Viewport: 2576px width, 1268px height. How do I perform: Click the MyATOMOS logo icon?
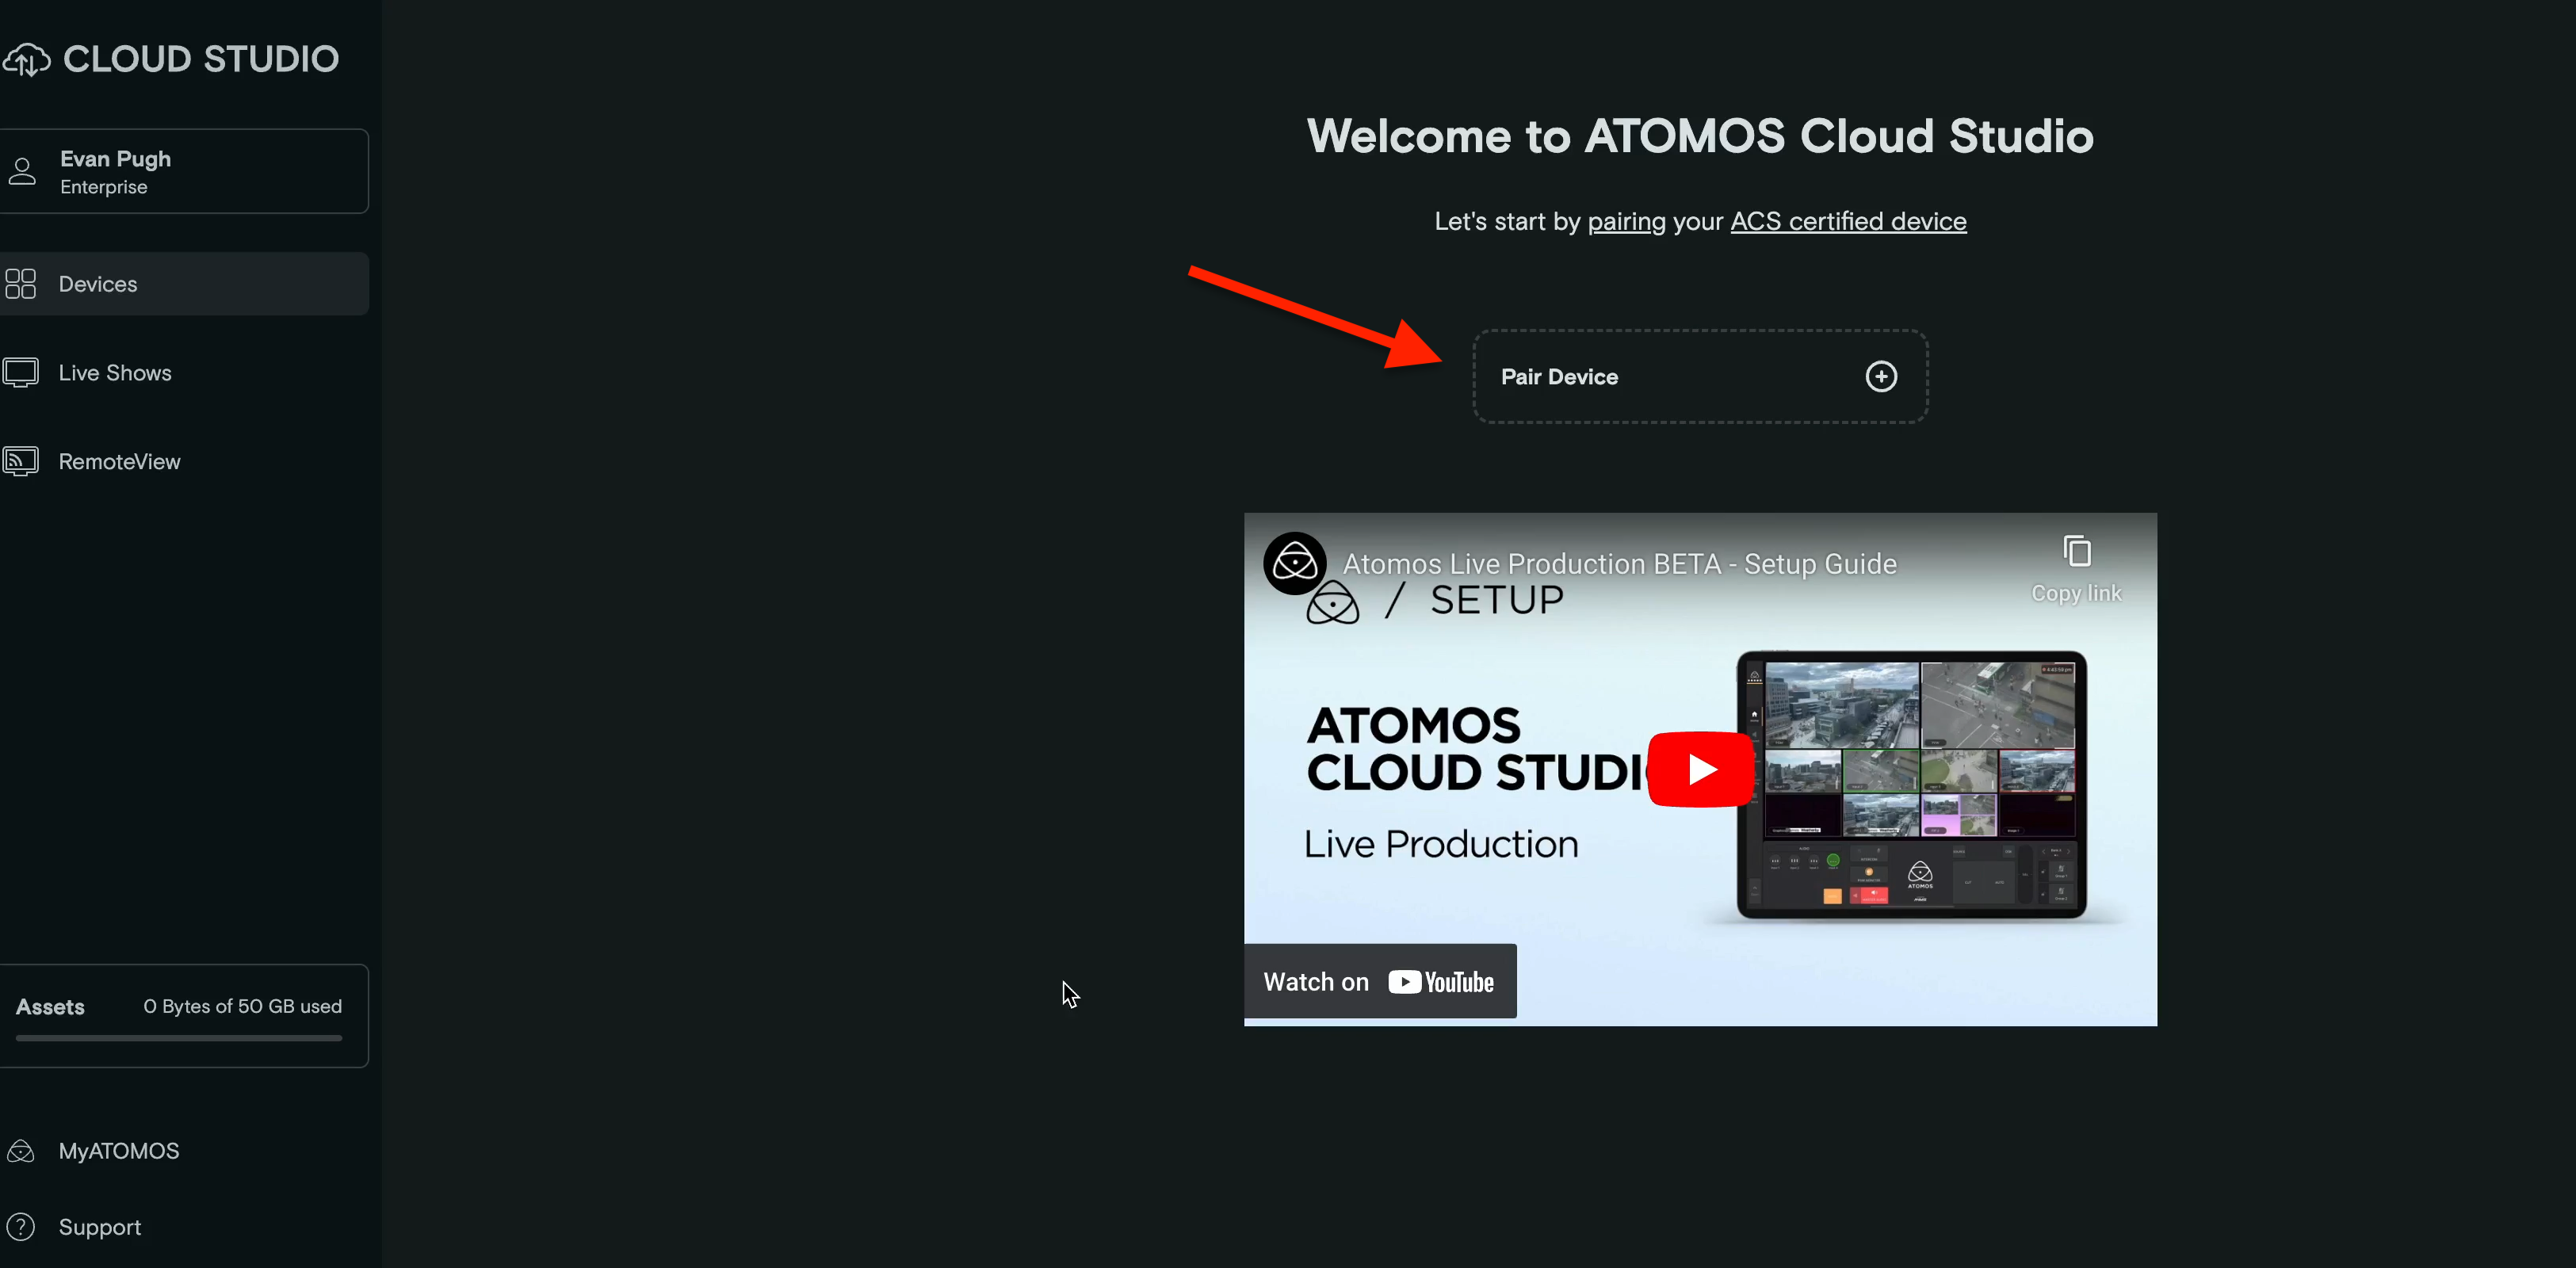pyautogui.click(x=20, y=1151)
